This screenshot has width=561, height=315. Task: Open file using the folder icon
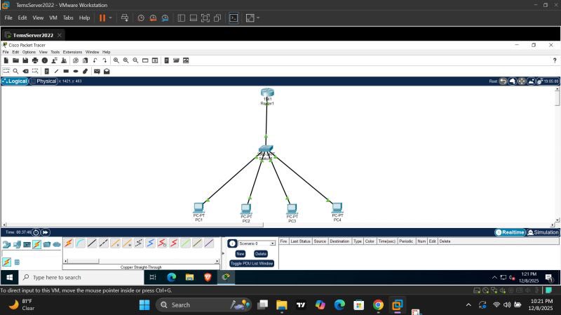tap(15, 60)
